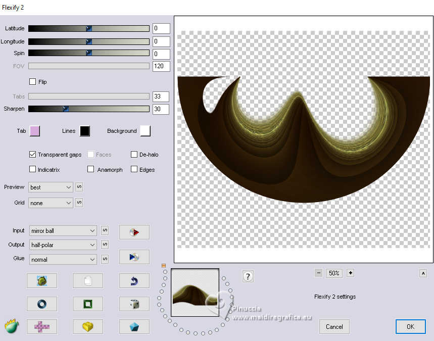
Task: Click the FOV value field showing 120
Action: coord(161,66)
